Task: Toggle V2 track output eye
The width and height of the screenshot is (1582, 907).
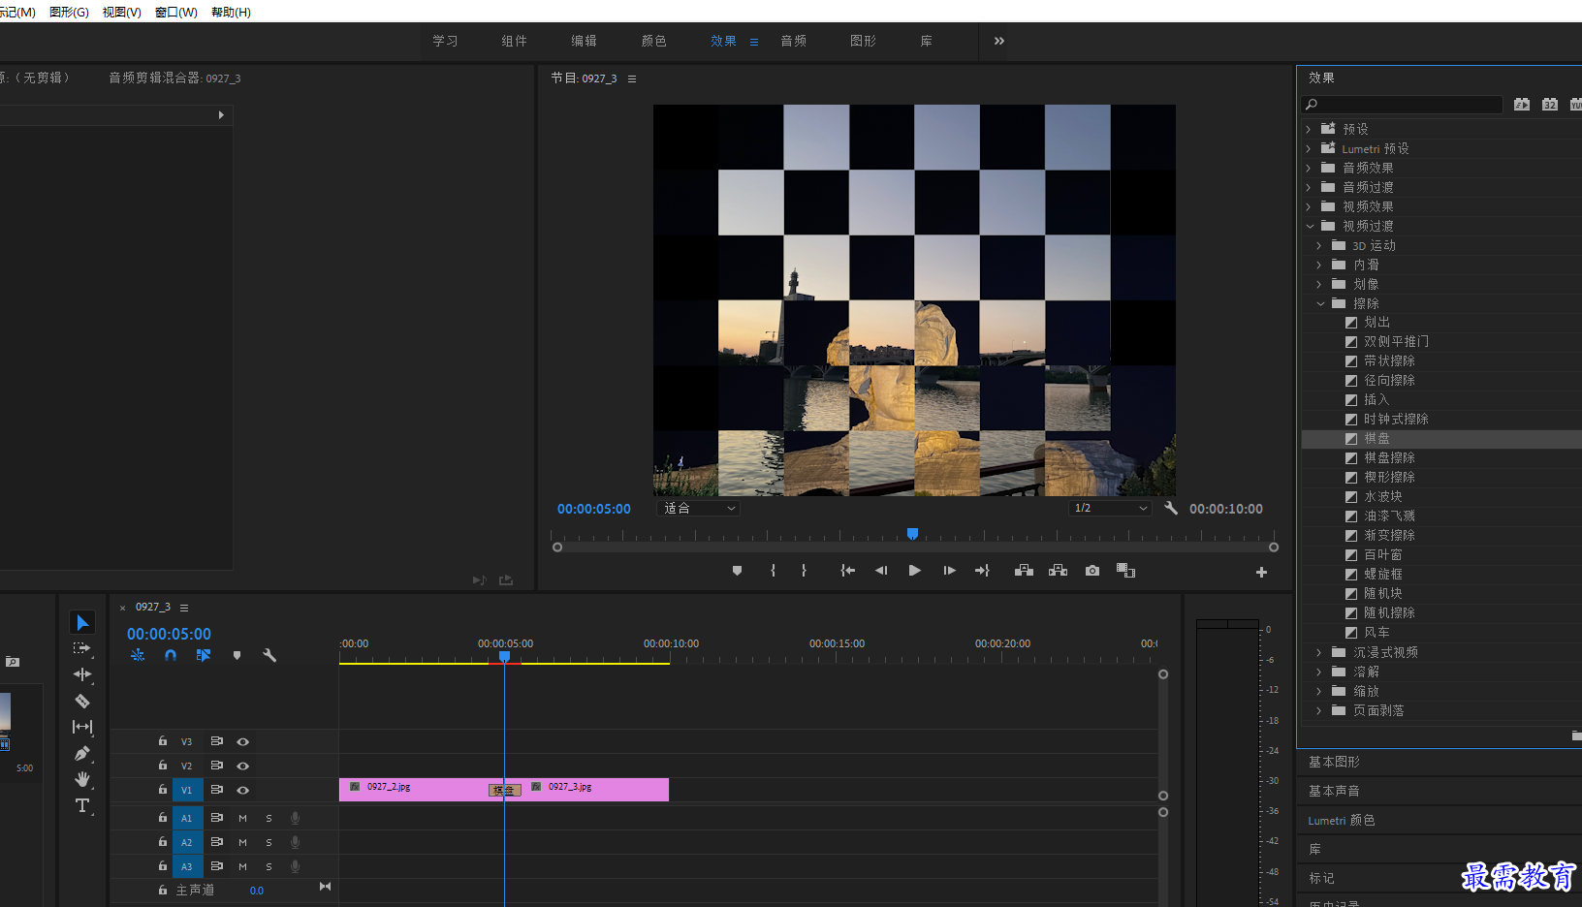Action: pos(243,766)
